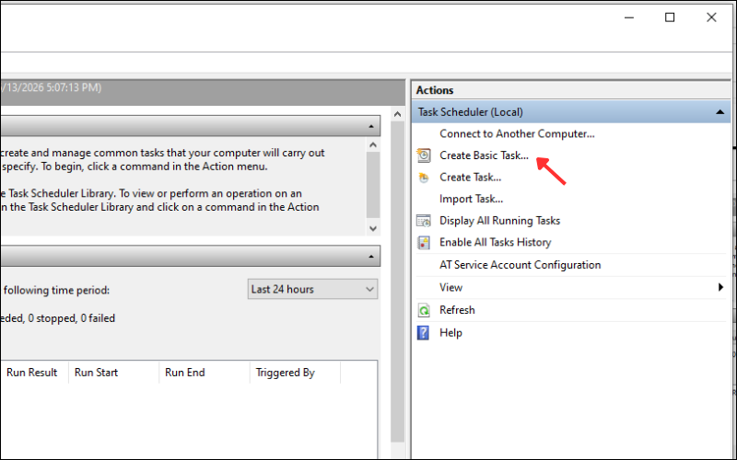Click the main pane vertical scrollbar track
This screenshot has height=460, width=737.
[x=397, y=282]
